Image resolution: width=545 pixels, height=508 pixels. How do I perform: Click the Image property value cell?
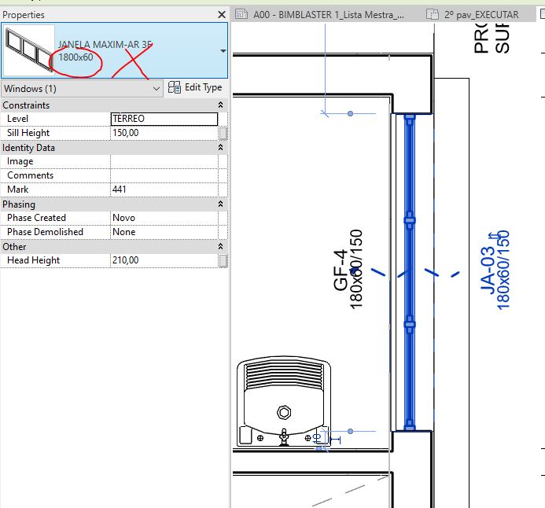164,161
